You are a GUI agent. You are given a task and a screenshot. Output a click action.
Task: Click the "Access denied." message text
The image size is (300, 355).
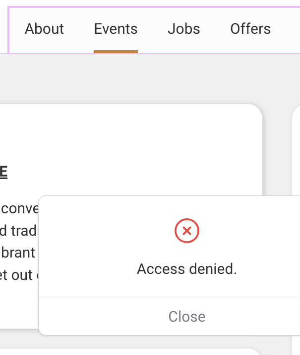pos(187,269)
